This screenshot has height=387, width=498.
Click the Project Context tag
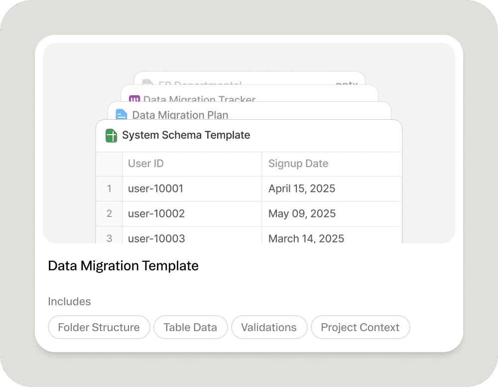360,327
